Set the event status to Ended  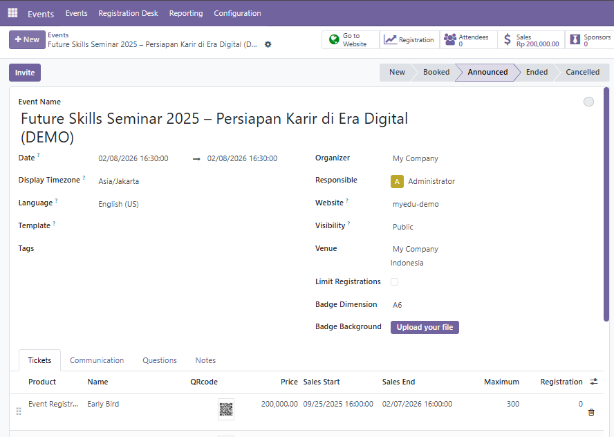point(537,72)
